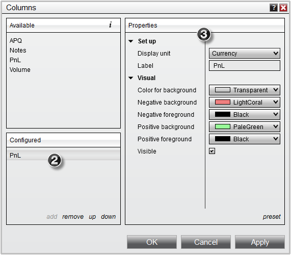Select Notes in the Available list

tap(18, 50)
